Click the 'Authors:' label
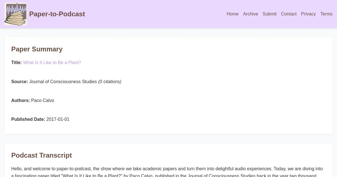 [21, 101]
